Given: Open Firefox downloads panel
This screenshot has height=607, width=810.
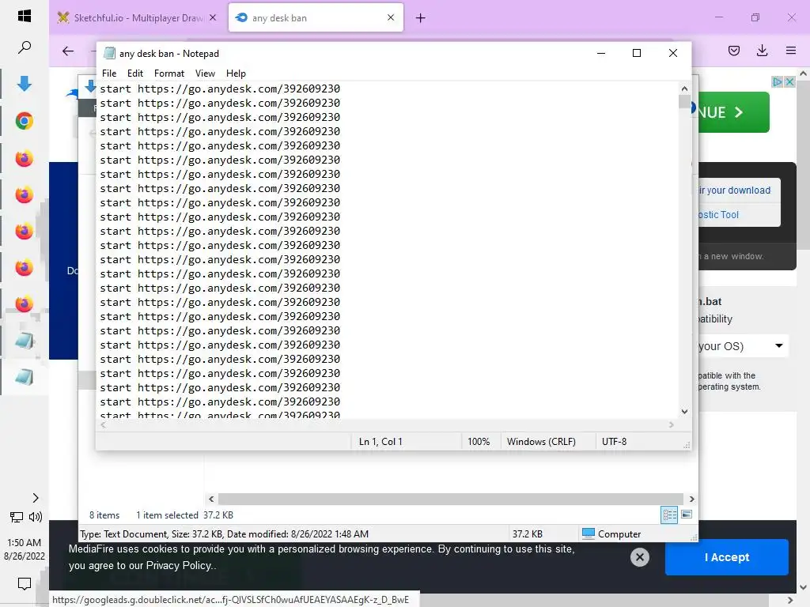Looking at the screenshot, I should [762, 51].
